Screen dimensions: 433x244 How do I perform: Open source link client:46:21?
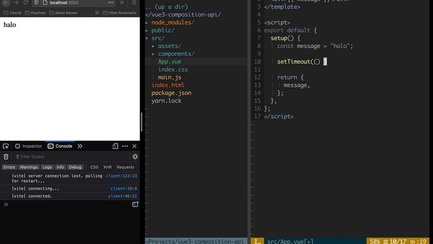pos(122,196)
